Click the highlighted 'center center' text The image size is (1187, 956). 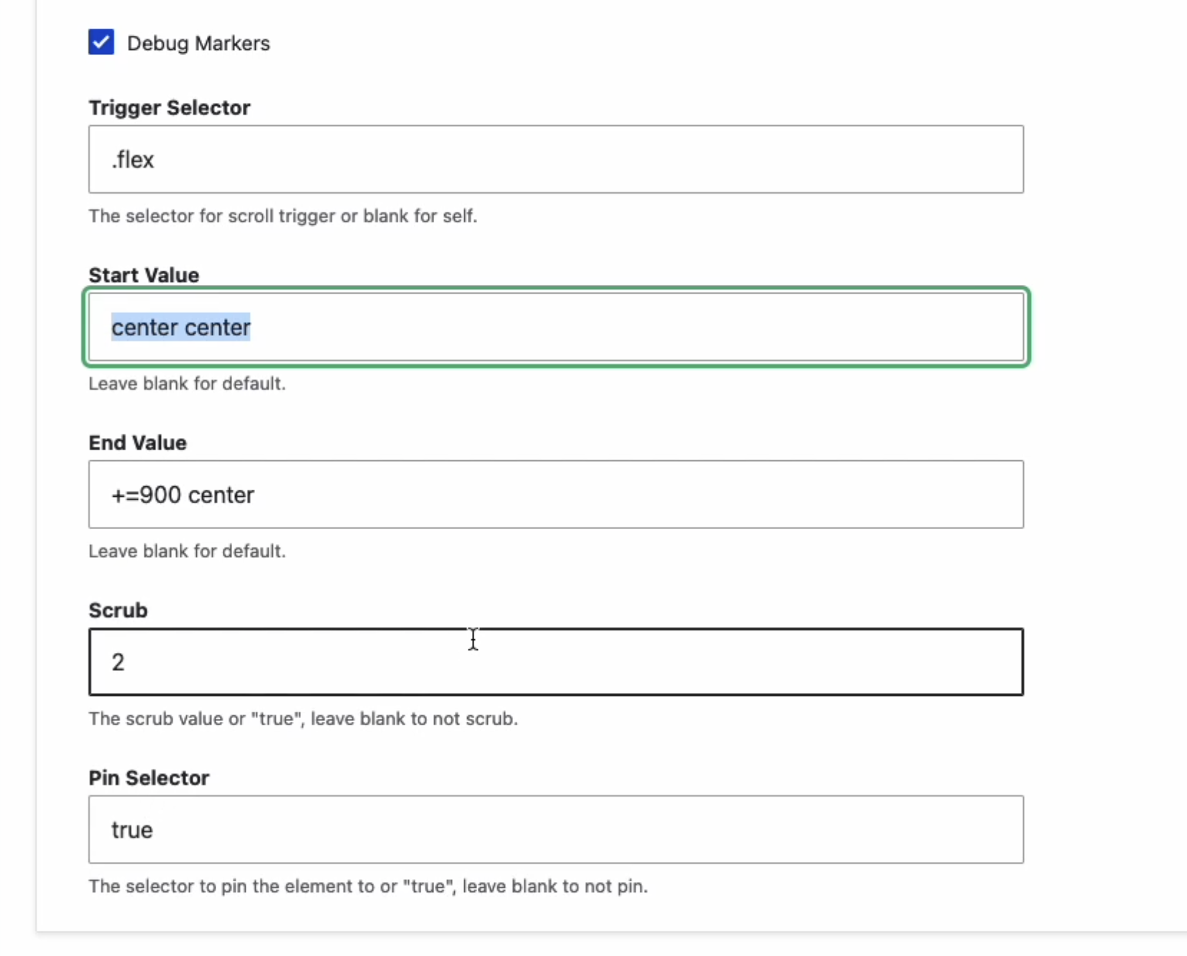(x=181, y=327)
